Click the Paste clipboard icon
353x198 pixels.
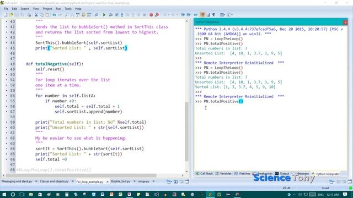47,15
